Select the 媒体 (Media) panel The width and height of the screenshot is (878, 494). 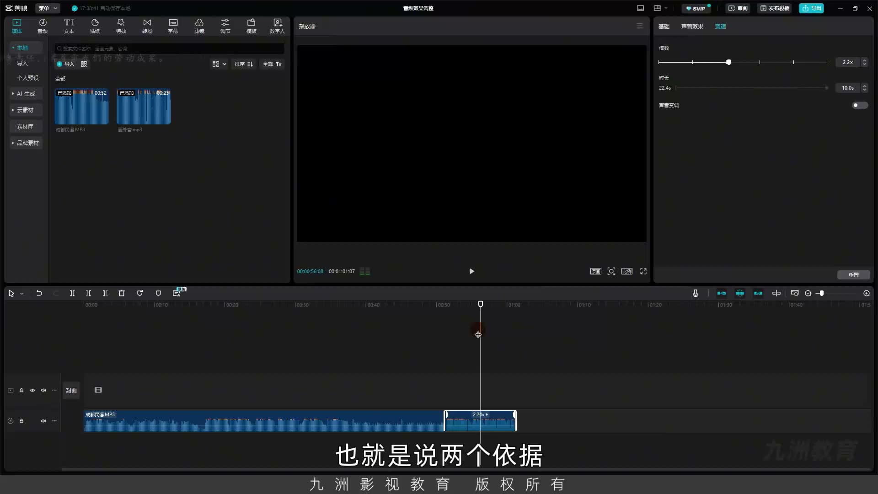(17, 26)
